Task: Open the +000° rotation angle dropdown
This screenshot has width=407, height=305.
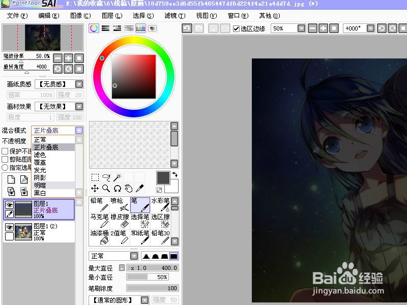Action: 371,28
